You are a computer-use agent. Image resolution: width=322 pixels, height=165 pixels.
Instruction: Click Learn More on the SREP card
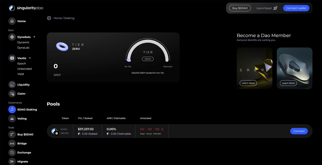248,83
